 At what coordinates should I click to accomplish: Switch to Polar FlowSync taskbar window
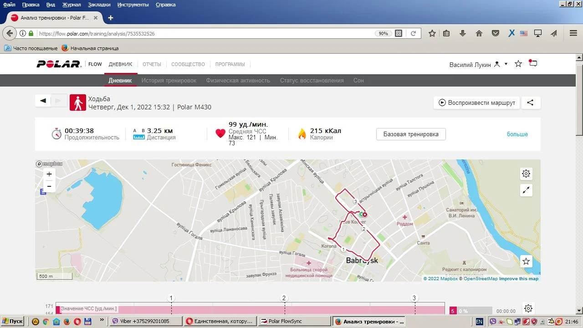click(294, 321)
